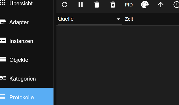Refresh the log with the reload icon

click(65, 5)
